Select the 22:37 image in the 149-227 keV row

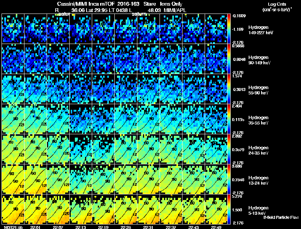click(171, 29)
